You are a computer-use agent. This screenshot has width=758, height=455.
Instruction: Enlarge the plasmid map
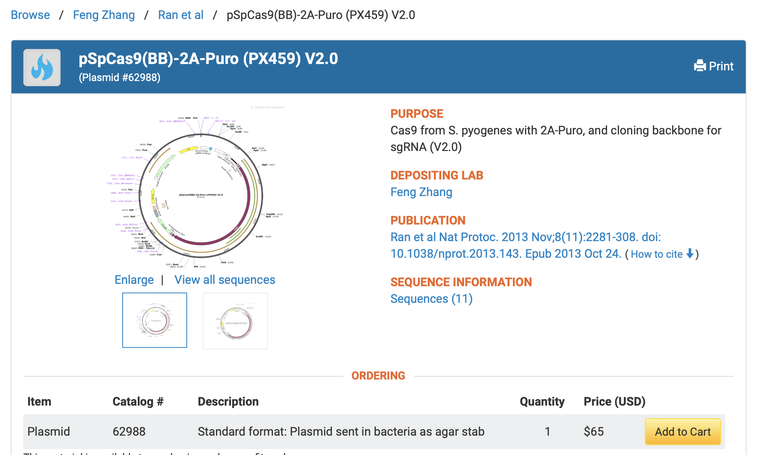(x=134, y=280)
